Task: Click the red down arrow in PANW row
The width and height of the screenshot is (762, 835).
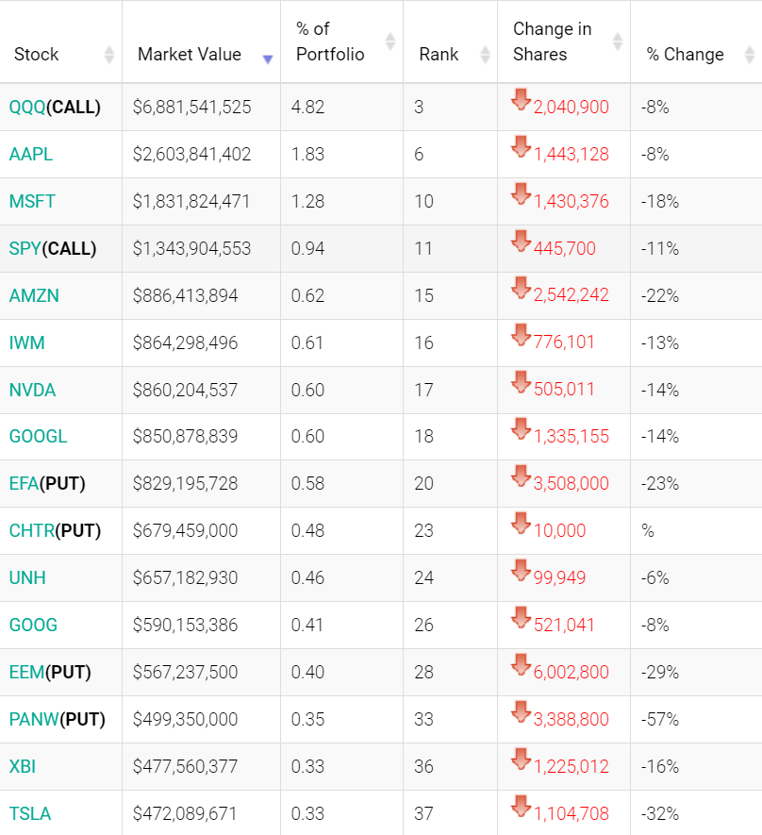Action: pyautogui.click(x=521, y=712)
